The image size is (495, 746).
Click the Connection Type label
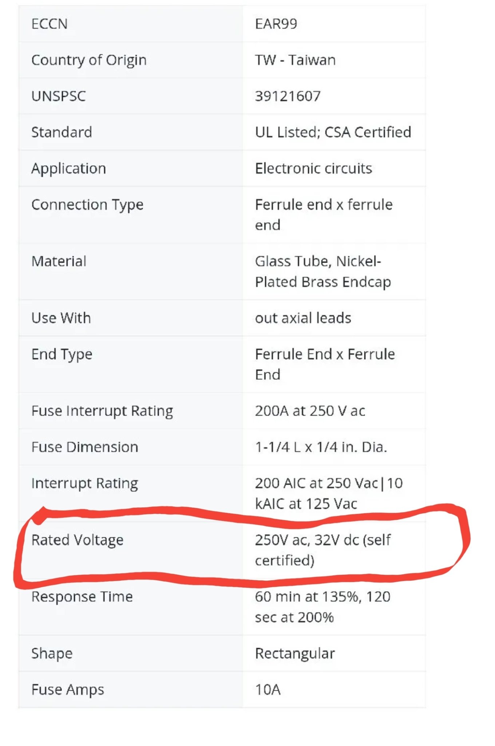[87, 205]
